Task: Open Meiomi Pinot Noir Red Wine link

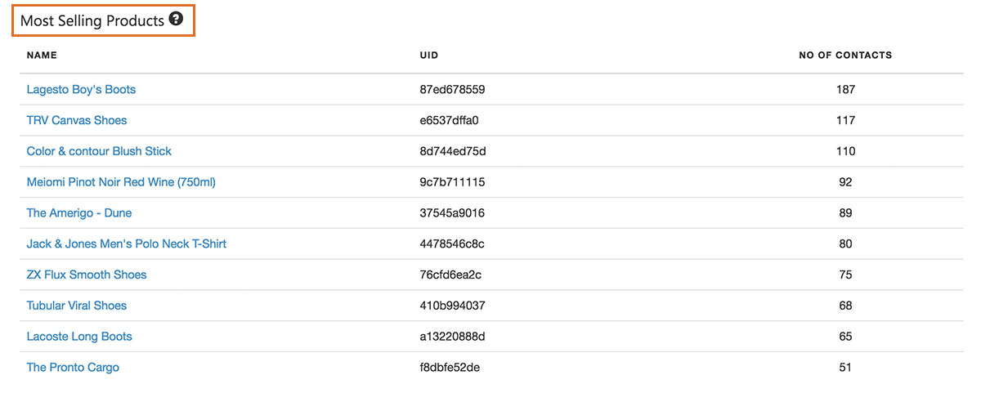Action: pyautogui.click(x=121, y=182)
